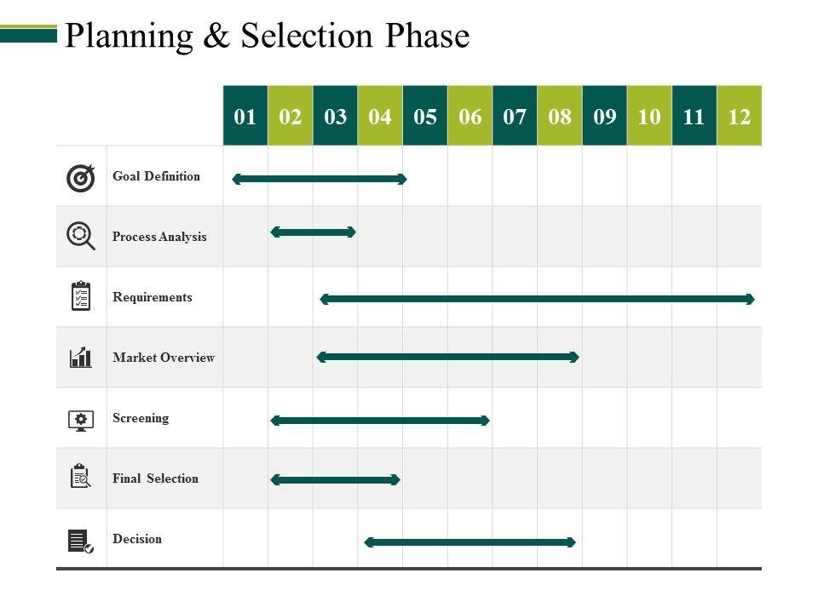Click the Process Analysis magnifier icon
This screenshot has width=818, height=613.
coord(81,236)
